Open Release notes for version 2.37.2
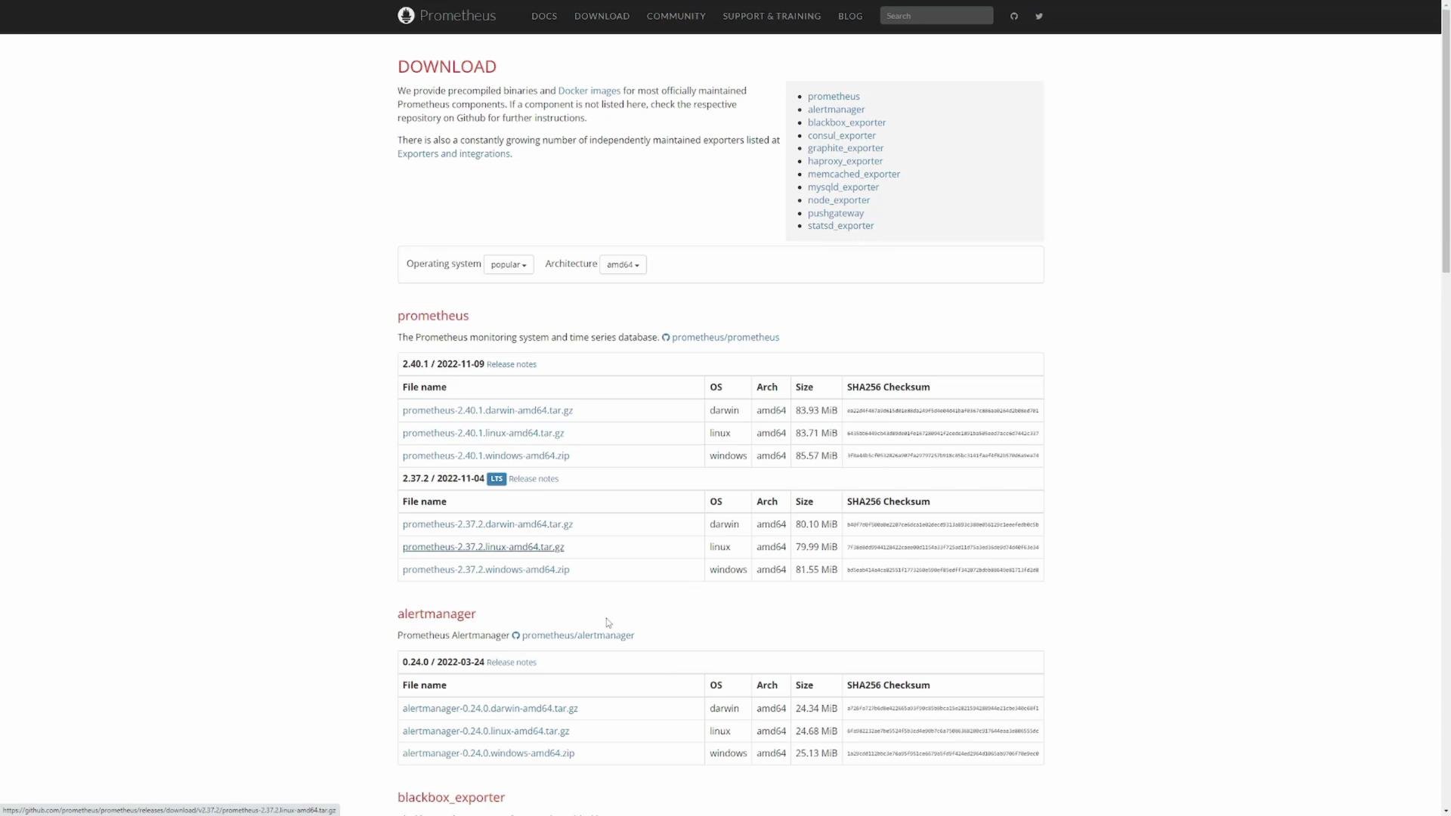The image size is (1451, 816). point(534,479)
